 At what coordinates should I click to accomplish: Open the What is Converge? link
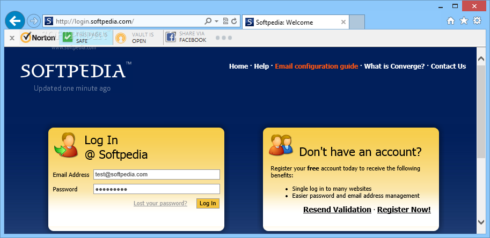pos(394,66)
